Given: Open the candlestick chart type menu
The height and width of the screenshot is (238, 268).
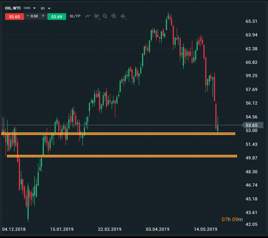Looking at the screenshot, I should point(97,16).
